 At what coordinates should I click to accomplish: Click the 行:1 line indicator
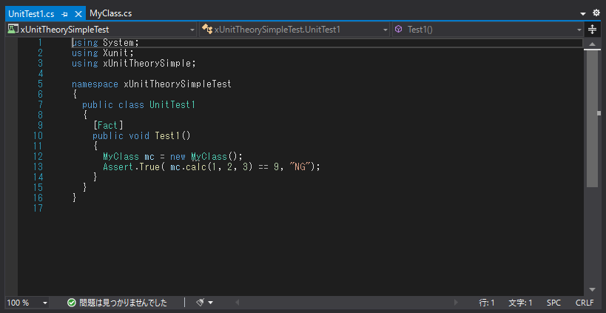487,303
